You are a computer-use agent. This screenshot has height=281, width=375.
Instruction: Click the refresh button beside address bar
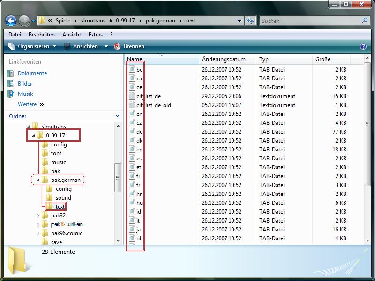[x=250, y=21]
